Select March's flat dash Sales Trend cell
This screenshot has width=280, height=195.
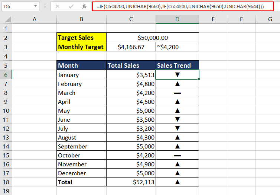(x=177, y=93)
